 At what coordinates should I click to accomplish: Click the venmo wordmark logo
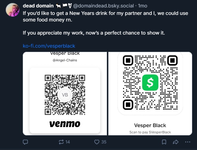pos(65,124)
